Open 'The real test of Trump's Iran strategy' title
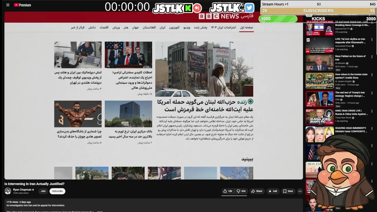Image resolution: width=377 pixels, height=212 pixels. [x=350, y=94]
